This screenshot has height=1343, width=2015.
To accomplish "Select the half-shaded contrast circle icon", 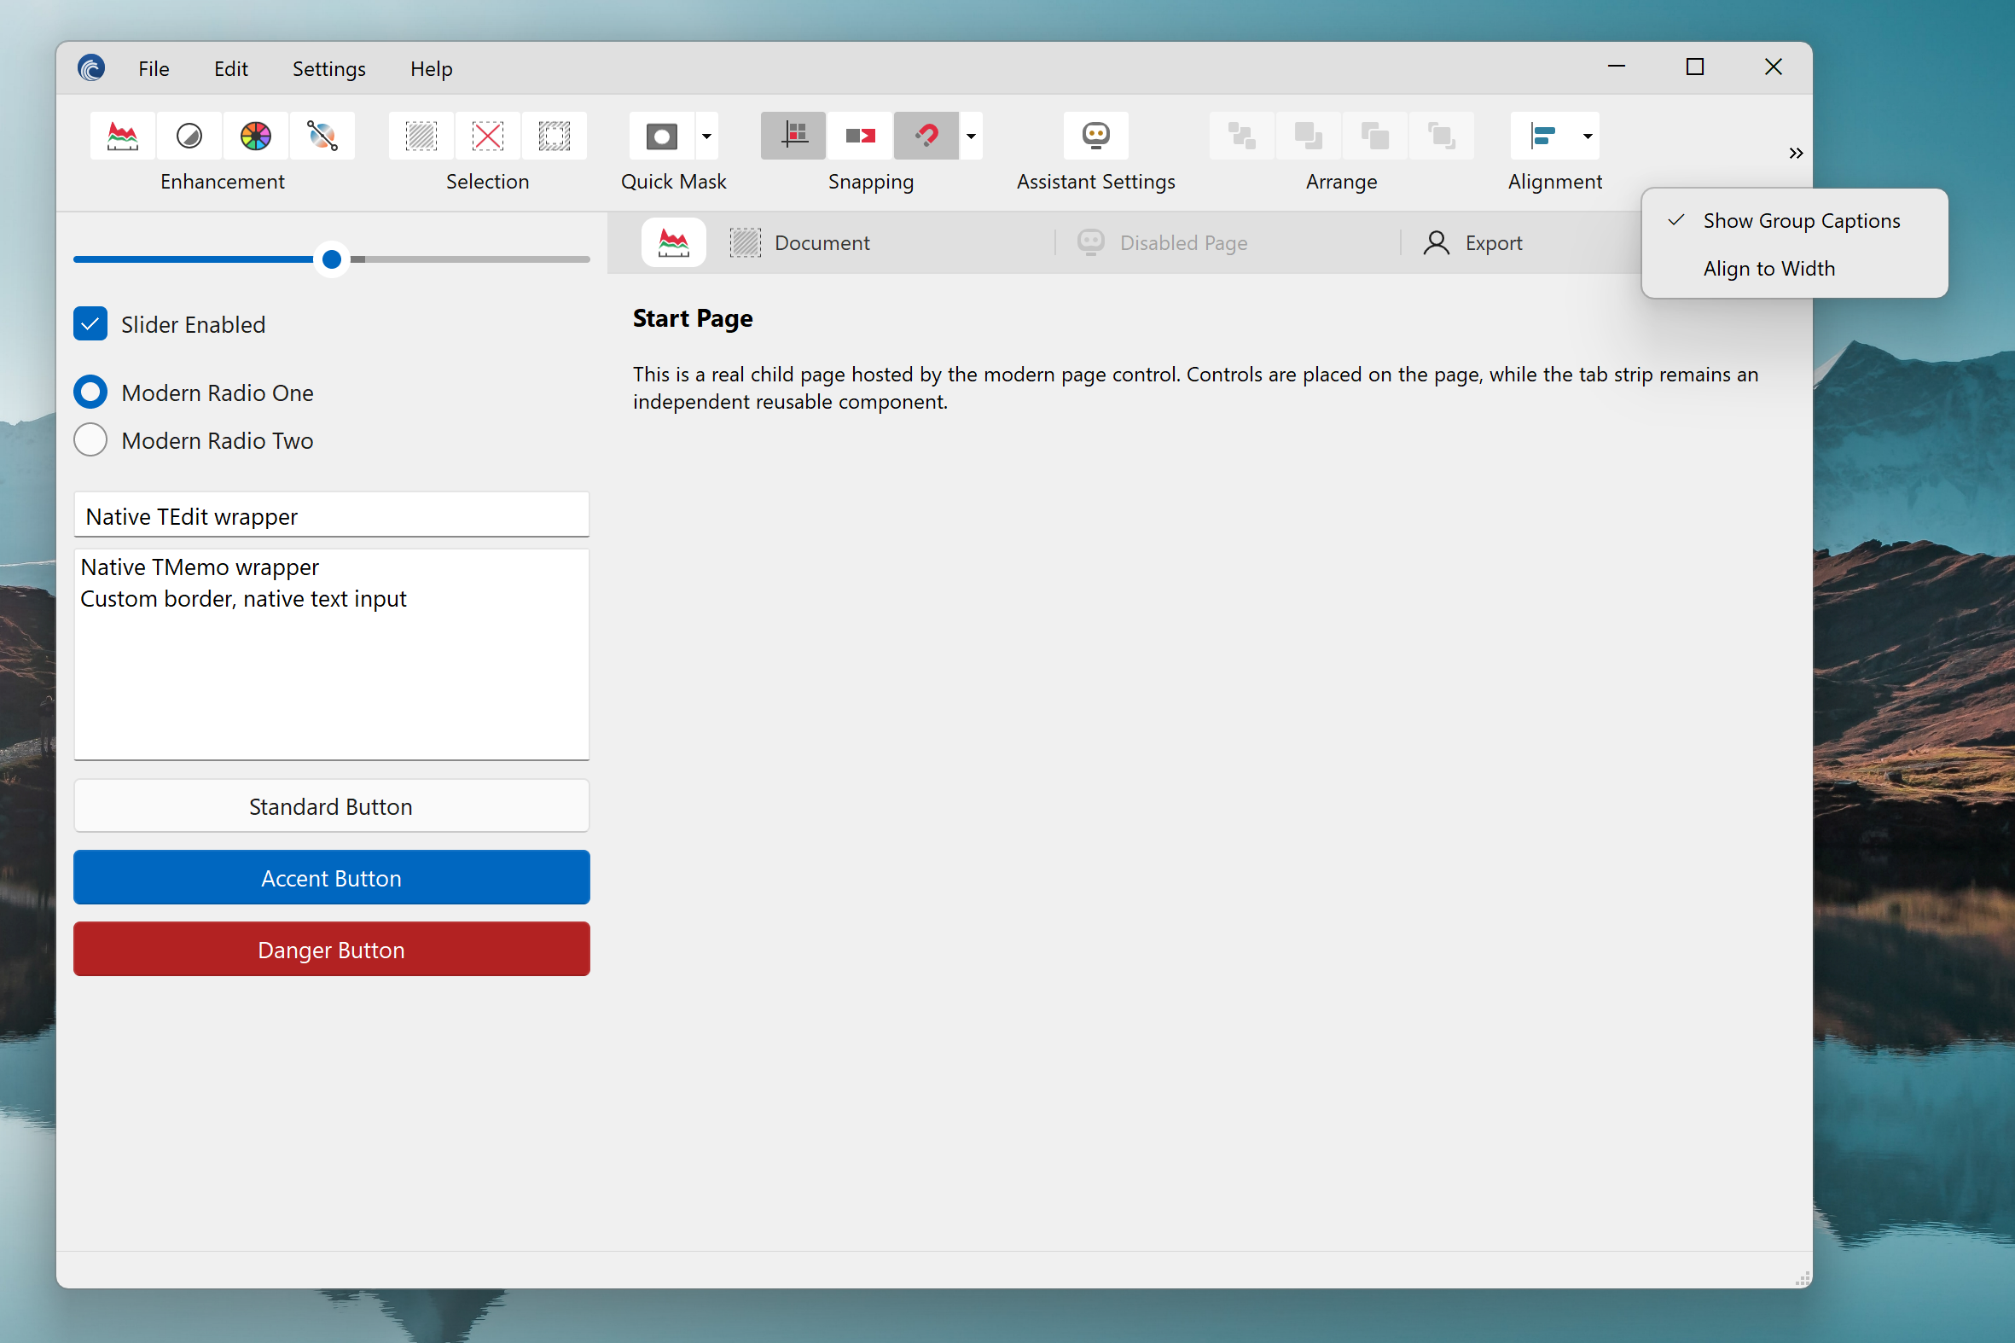I will tap(189, 136).
